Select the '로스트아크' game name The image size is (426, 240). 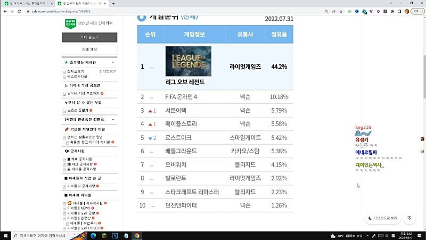(x=178, y=138)
